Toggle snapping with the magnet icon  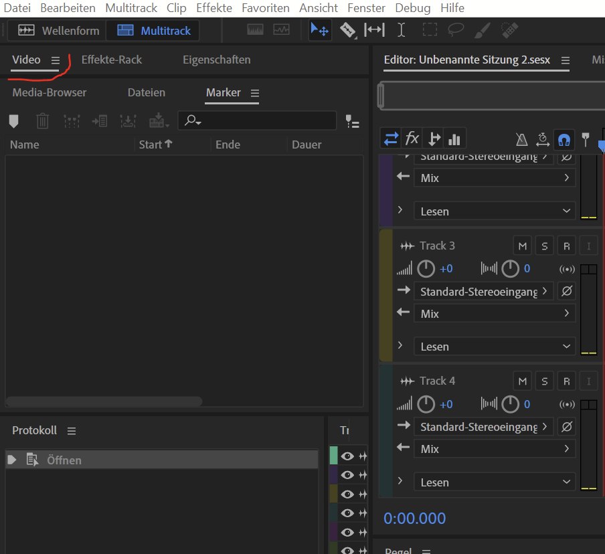pyautogui.click(x=564, y=138)
